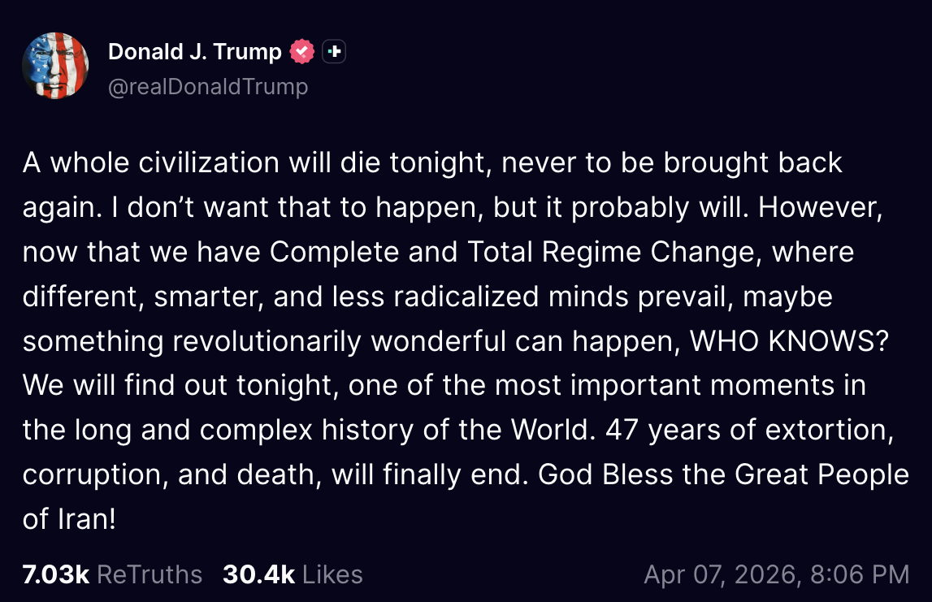The image size is (932, 602).
Task: Click the plus badge beside the verified checkmark
Action: pyautogui.click(x=334, y=52)
